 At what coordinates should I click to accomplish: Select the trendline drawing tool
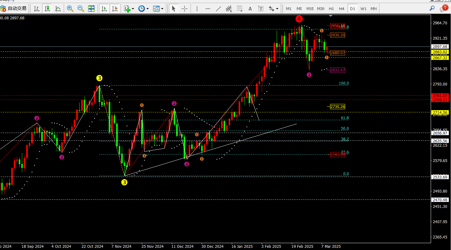point(218,8)
